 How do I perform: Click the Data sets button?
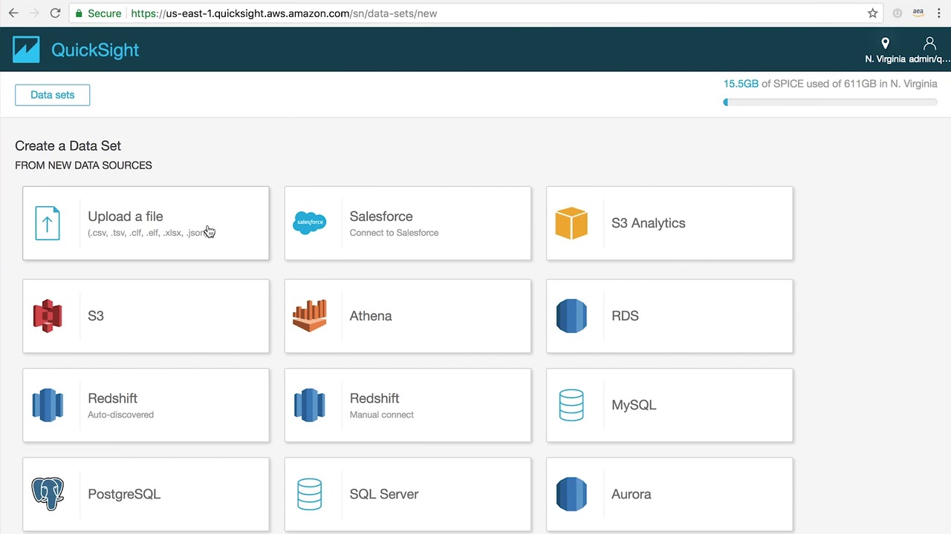(52, 95)
